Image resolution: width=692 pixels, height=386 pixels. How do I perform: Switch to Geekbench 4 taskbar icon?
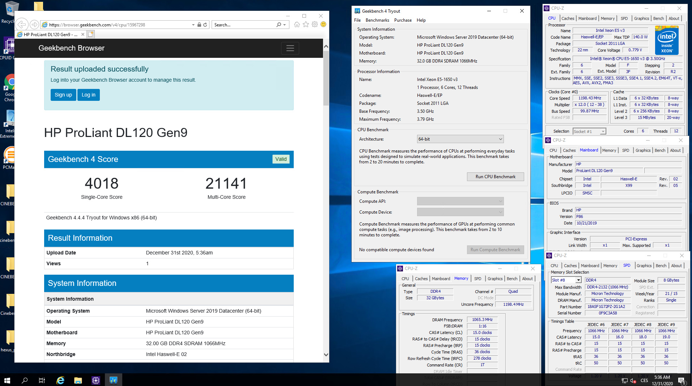[113, 380]
